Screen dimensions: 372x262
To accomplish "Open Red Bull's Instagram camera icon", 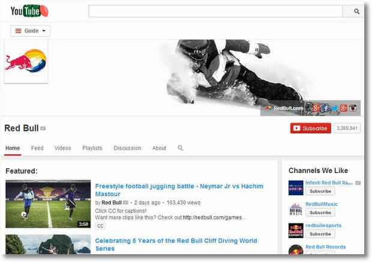I will coord(353,108).
